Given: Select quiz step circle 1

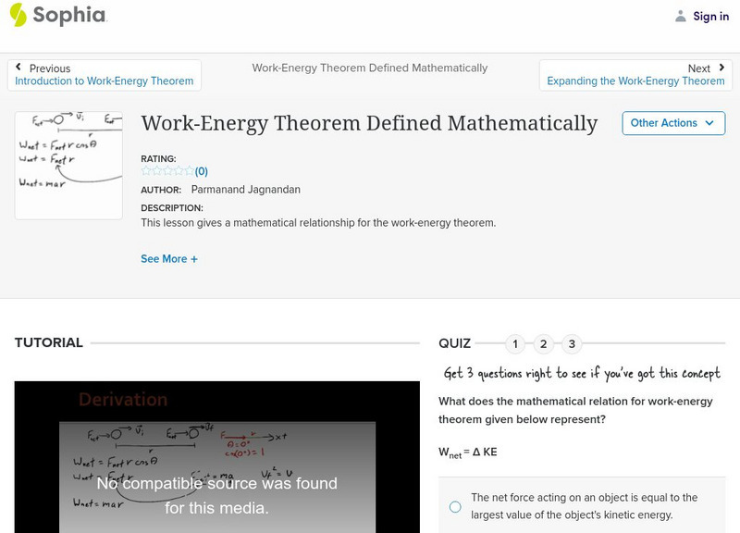Looking at the screenshot, I should (515, 343).
